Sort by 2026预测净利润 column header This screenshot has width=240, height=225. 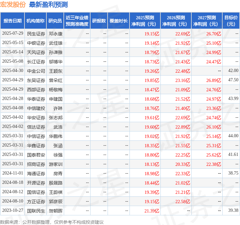[x=176, y=21]
